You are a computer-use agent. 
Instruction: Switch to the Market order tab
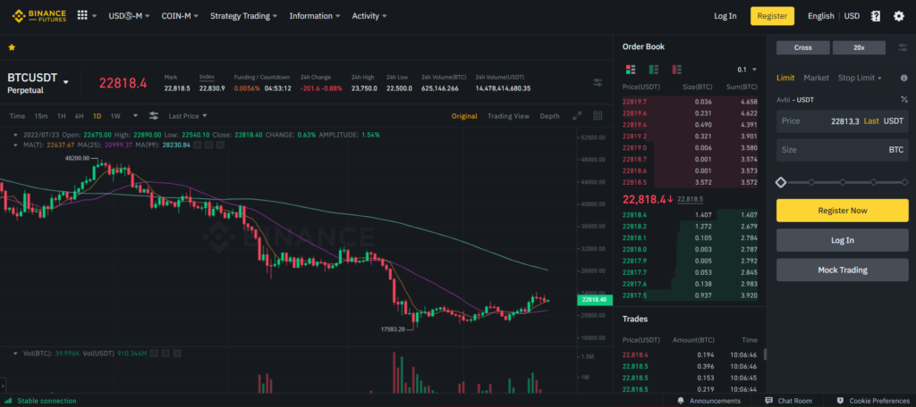[x=816, y=79]
